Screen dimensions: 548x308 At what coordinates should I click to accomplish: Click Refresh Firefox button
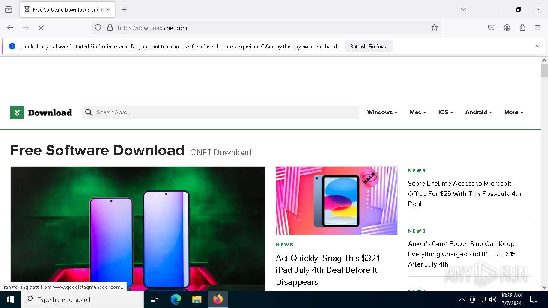(x=369, y=46)
